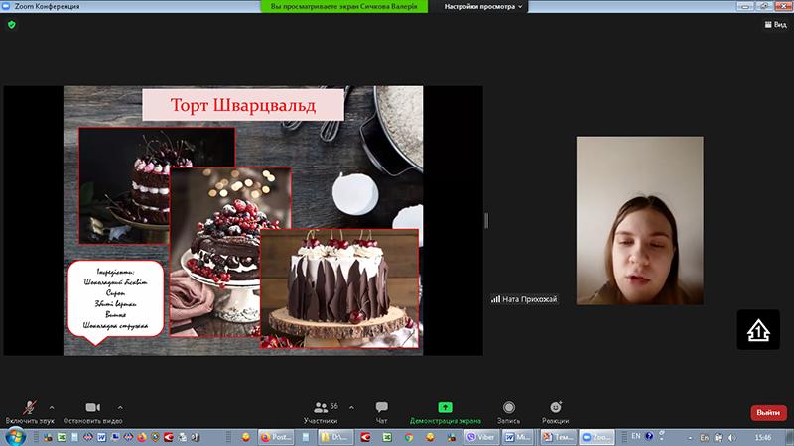Open Настройки просмотра dropdown
This screenshot has width=794, height=446.
[485, 6]
